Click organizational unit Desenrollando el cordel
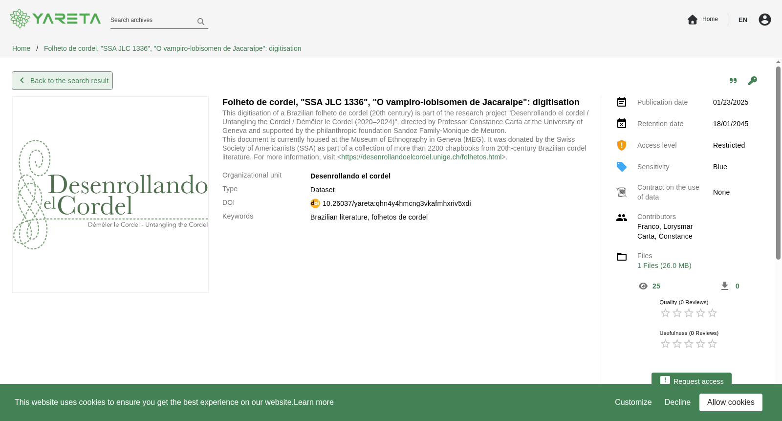The image size is (782, 421). (350, 176)
